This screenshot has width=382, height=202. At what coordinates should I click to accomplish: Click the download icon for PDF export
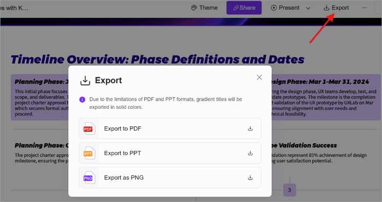click(x=250, y=128)
